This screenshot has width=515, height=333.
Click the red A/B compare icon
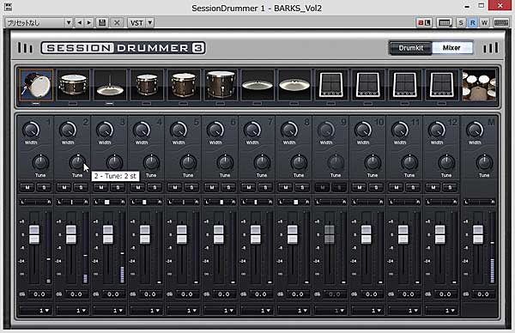click(x=424, y=22)
